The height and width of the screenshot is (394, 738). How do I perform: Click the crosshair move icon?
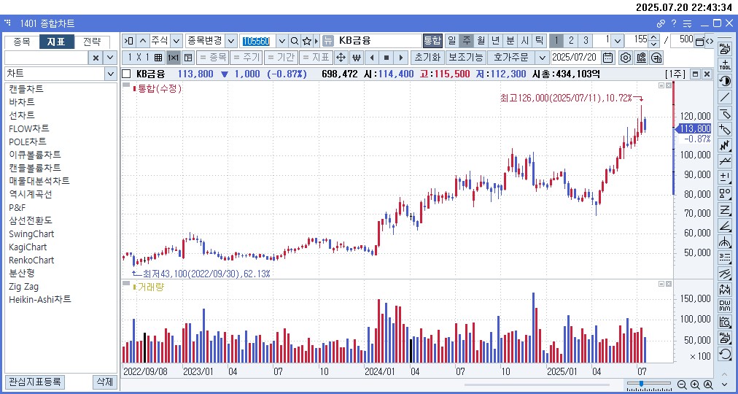(x=341, y=58)
